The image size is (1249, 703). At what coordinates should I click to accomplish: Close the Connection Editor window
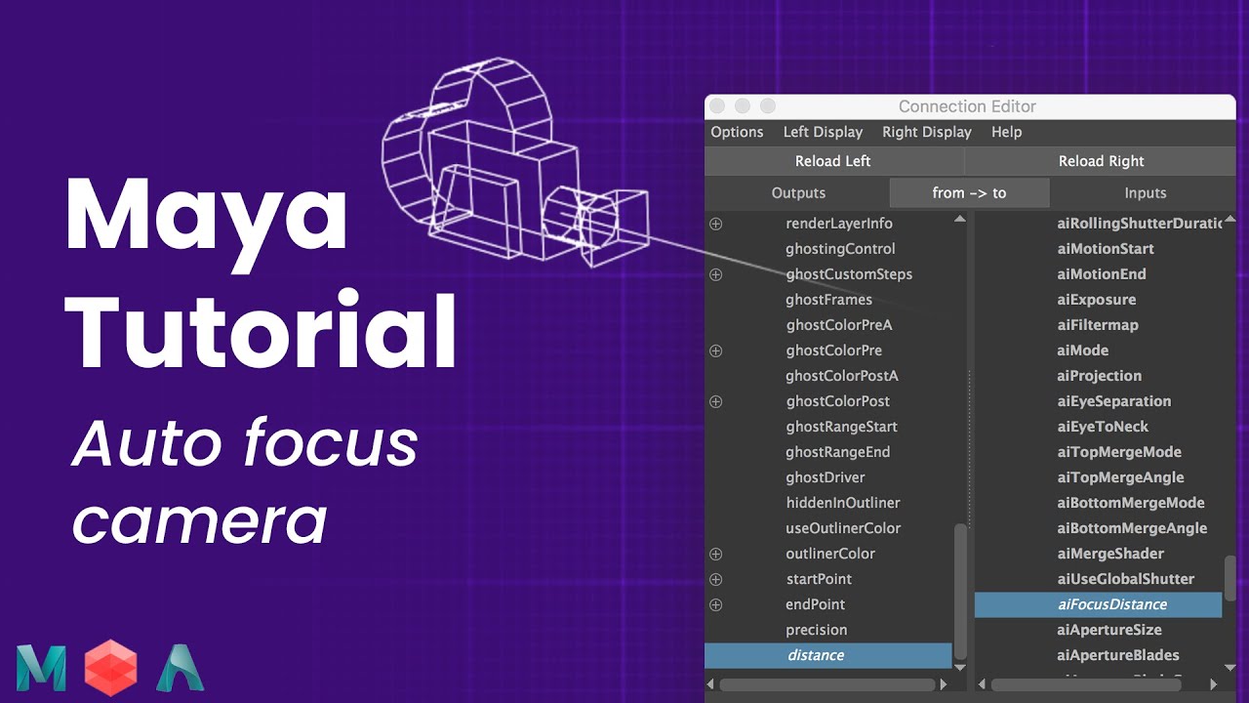717,105
